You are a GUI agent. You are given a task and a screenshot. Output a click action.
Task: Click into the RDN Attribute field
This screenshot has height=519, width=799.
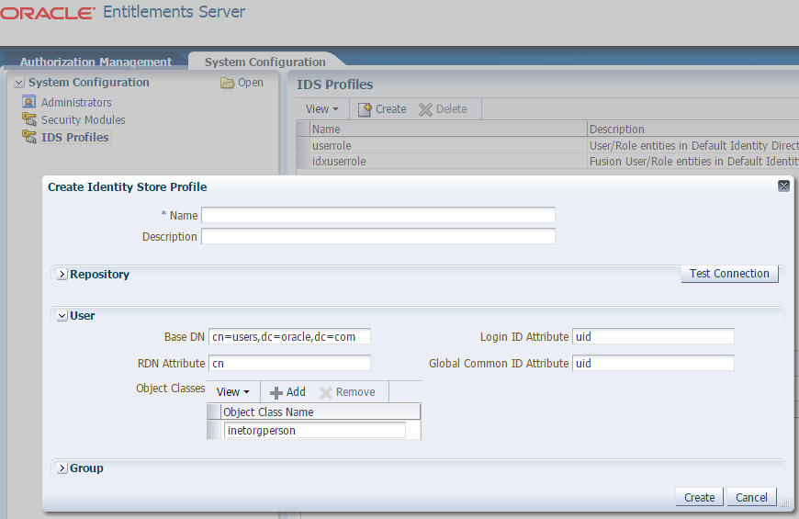click(x=289, y=363)
